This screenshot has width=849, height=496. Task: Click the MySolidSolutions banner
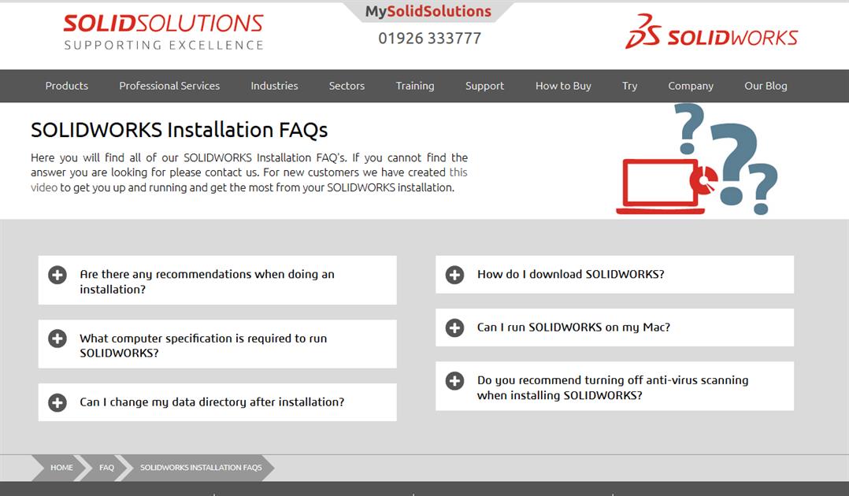tap(428, 10)
